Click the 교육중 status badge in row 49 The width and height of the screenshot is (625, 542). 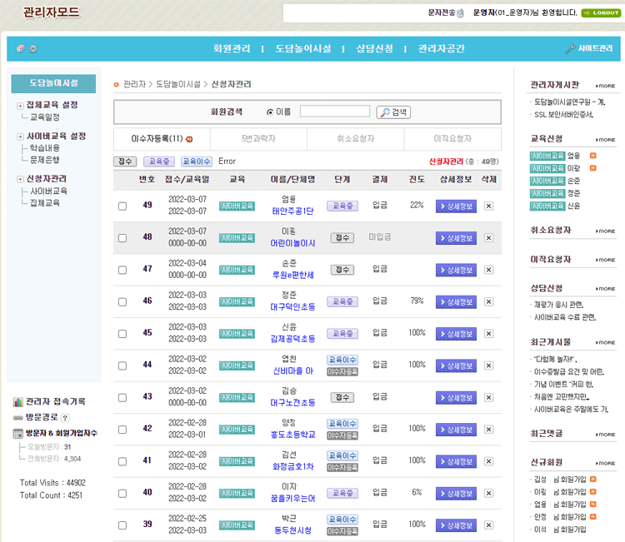point(342,206)
